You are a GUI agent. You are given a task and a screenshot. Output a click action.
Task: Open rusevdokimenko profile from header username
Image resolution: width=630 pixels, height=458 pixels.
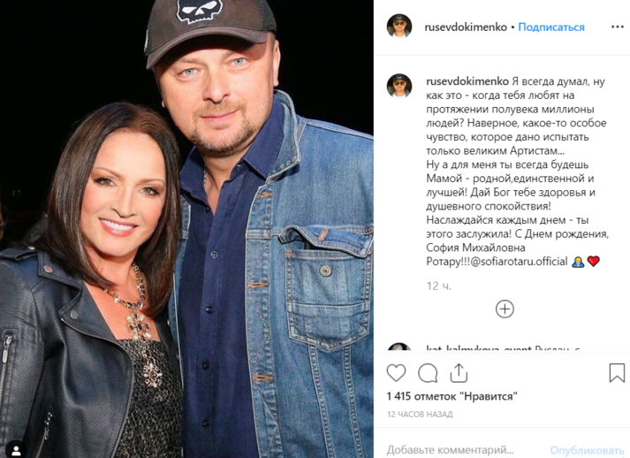466,27
